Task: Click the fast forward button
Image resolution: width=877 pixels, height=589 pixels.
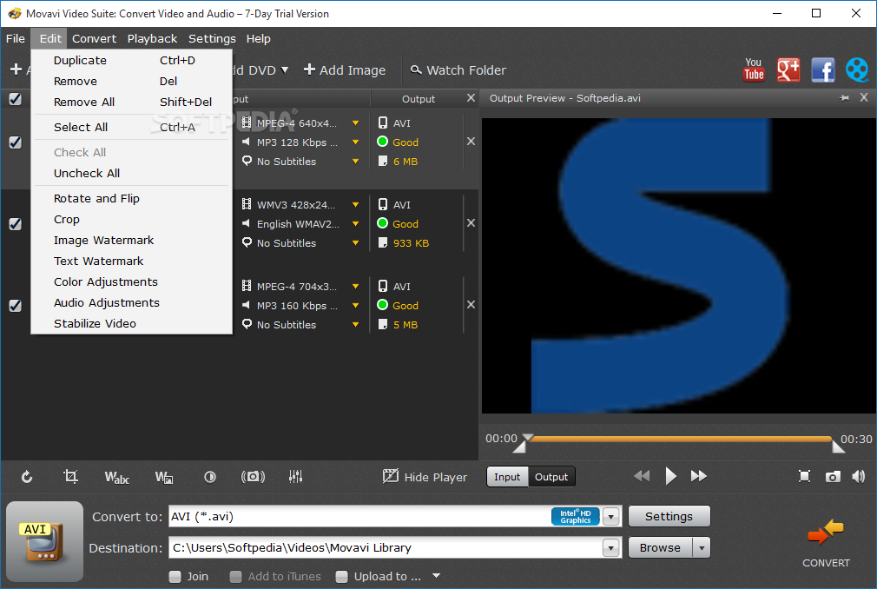Action: [699, 476]
